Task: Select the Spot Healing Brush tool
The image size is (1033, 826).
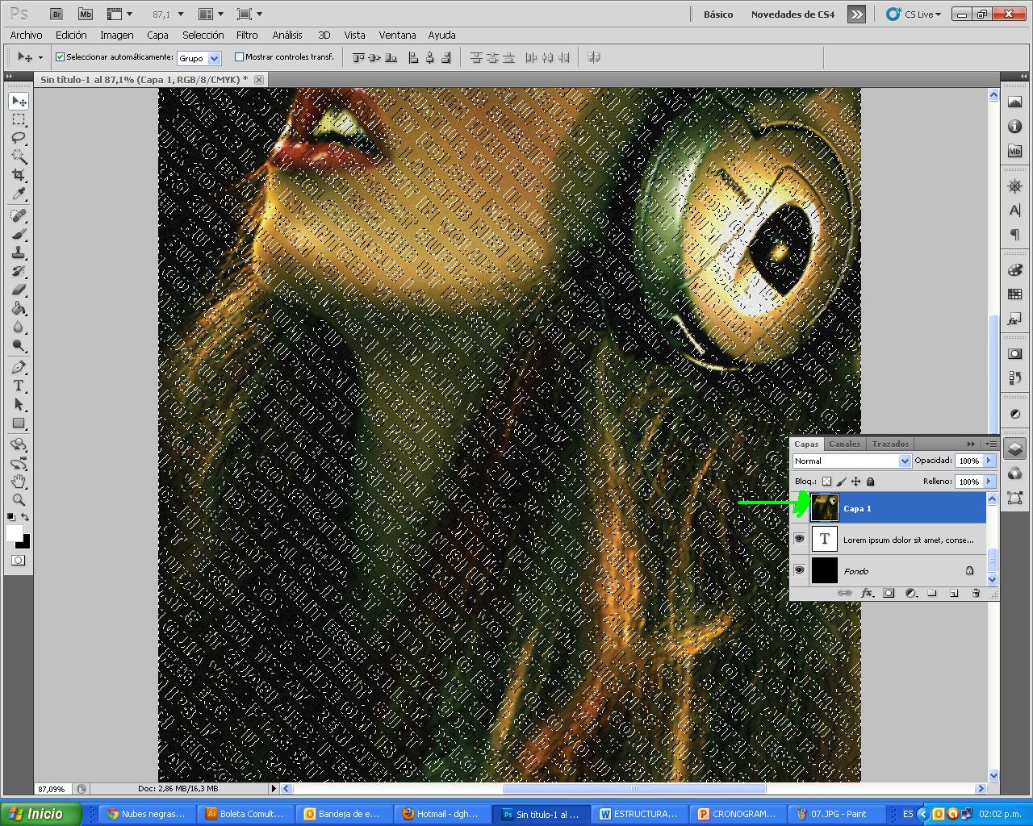Action: [19, 215]
